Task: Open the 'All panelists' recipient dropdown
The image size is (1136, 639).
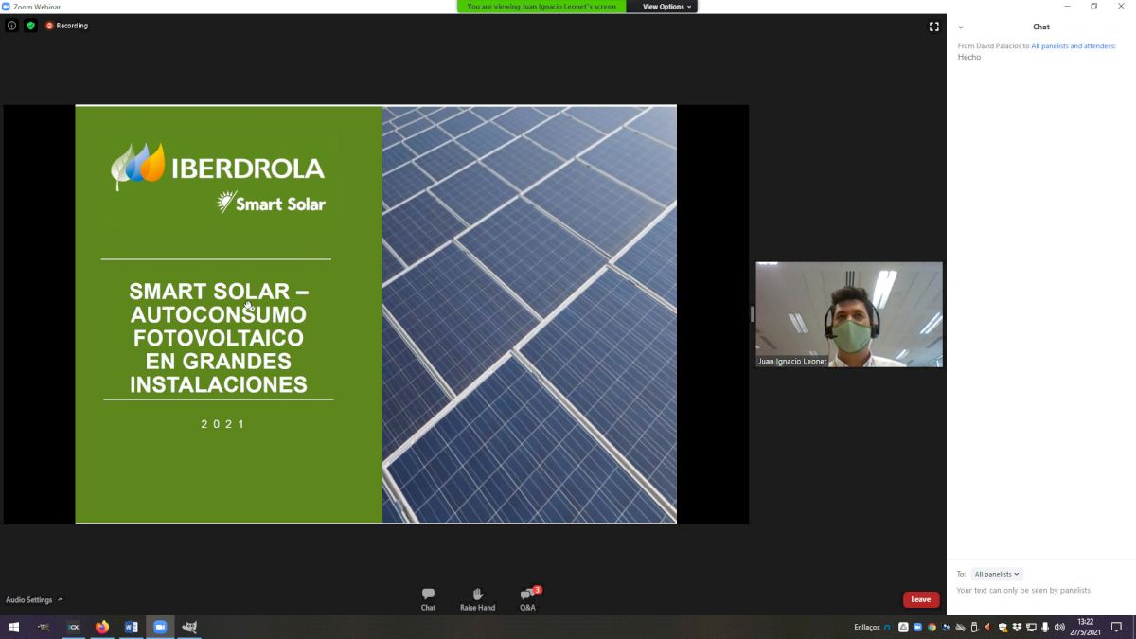Action: (997, 574)
